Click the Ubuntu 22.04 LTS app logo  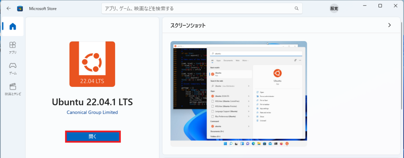point(92,64)
